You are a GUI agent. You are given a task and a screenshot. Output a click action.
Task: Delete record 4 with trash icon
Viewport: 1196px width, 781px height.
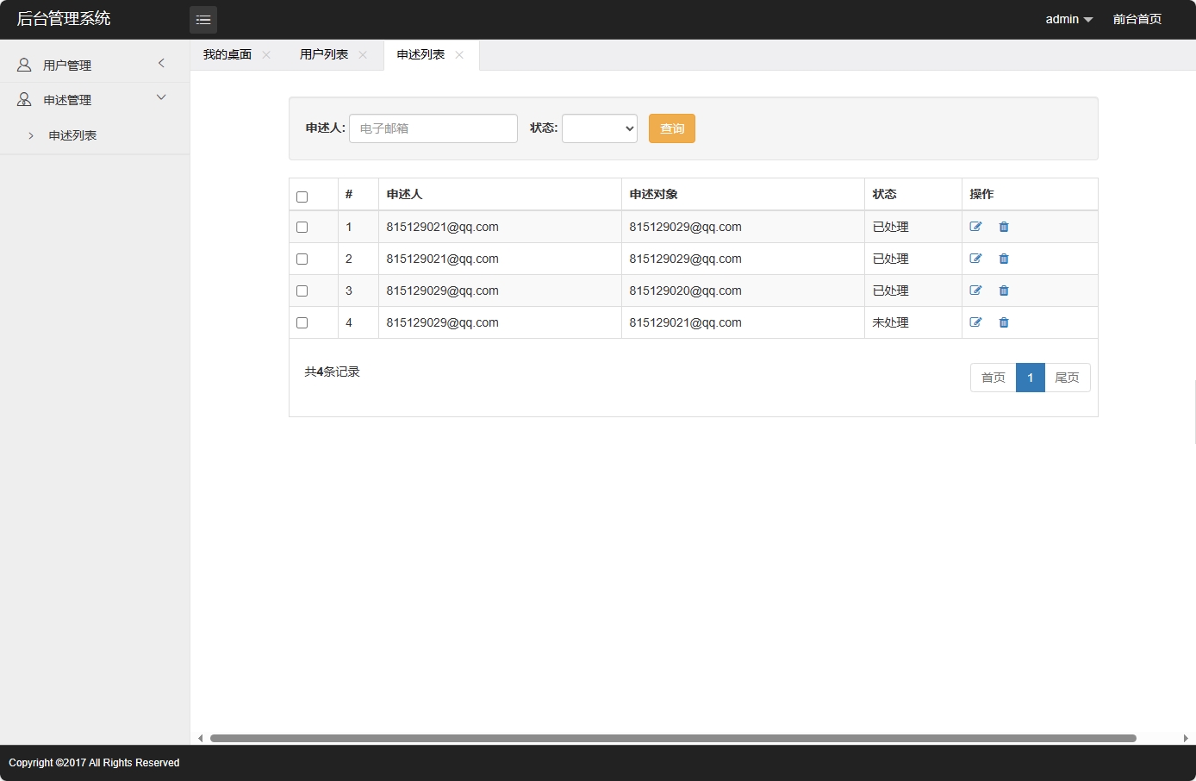tap(1004, 322)
